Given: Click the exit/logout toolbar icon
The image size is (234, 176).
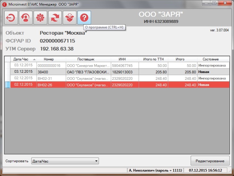Looking at the screenshot, I should [11, 18].
